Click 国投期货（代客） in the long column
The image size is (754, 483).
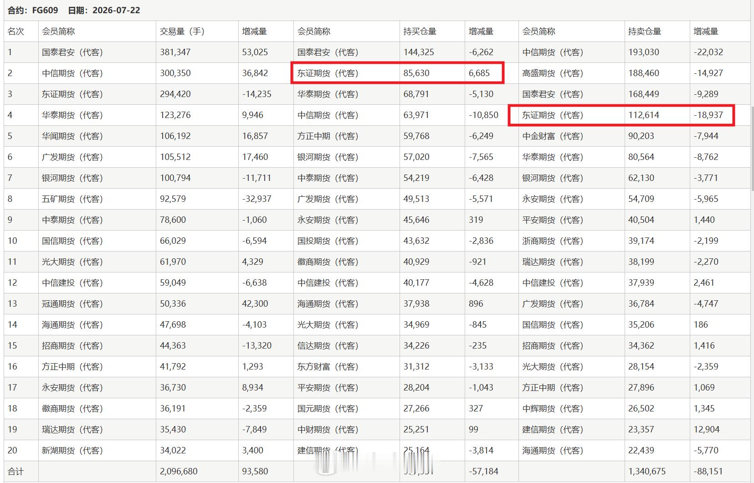(328, 241)
